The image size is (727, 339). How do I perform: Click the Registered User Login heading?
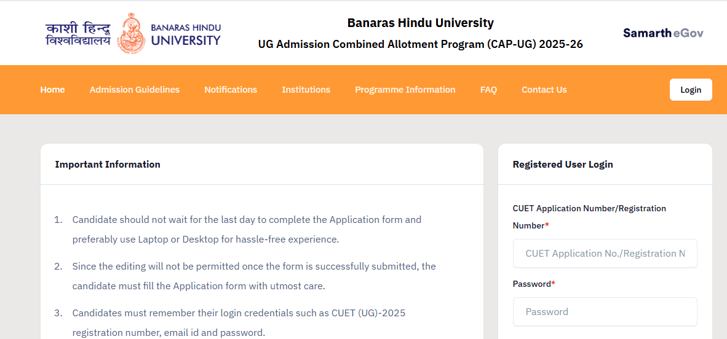pos(563,165)
